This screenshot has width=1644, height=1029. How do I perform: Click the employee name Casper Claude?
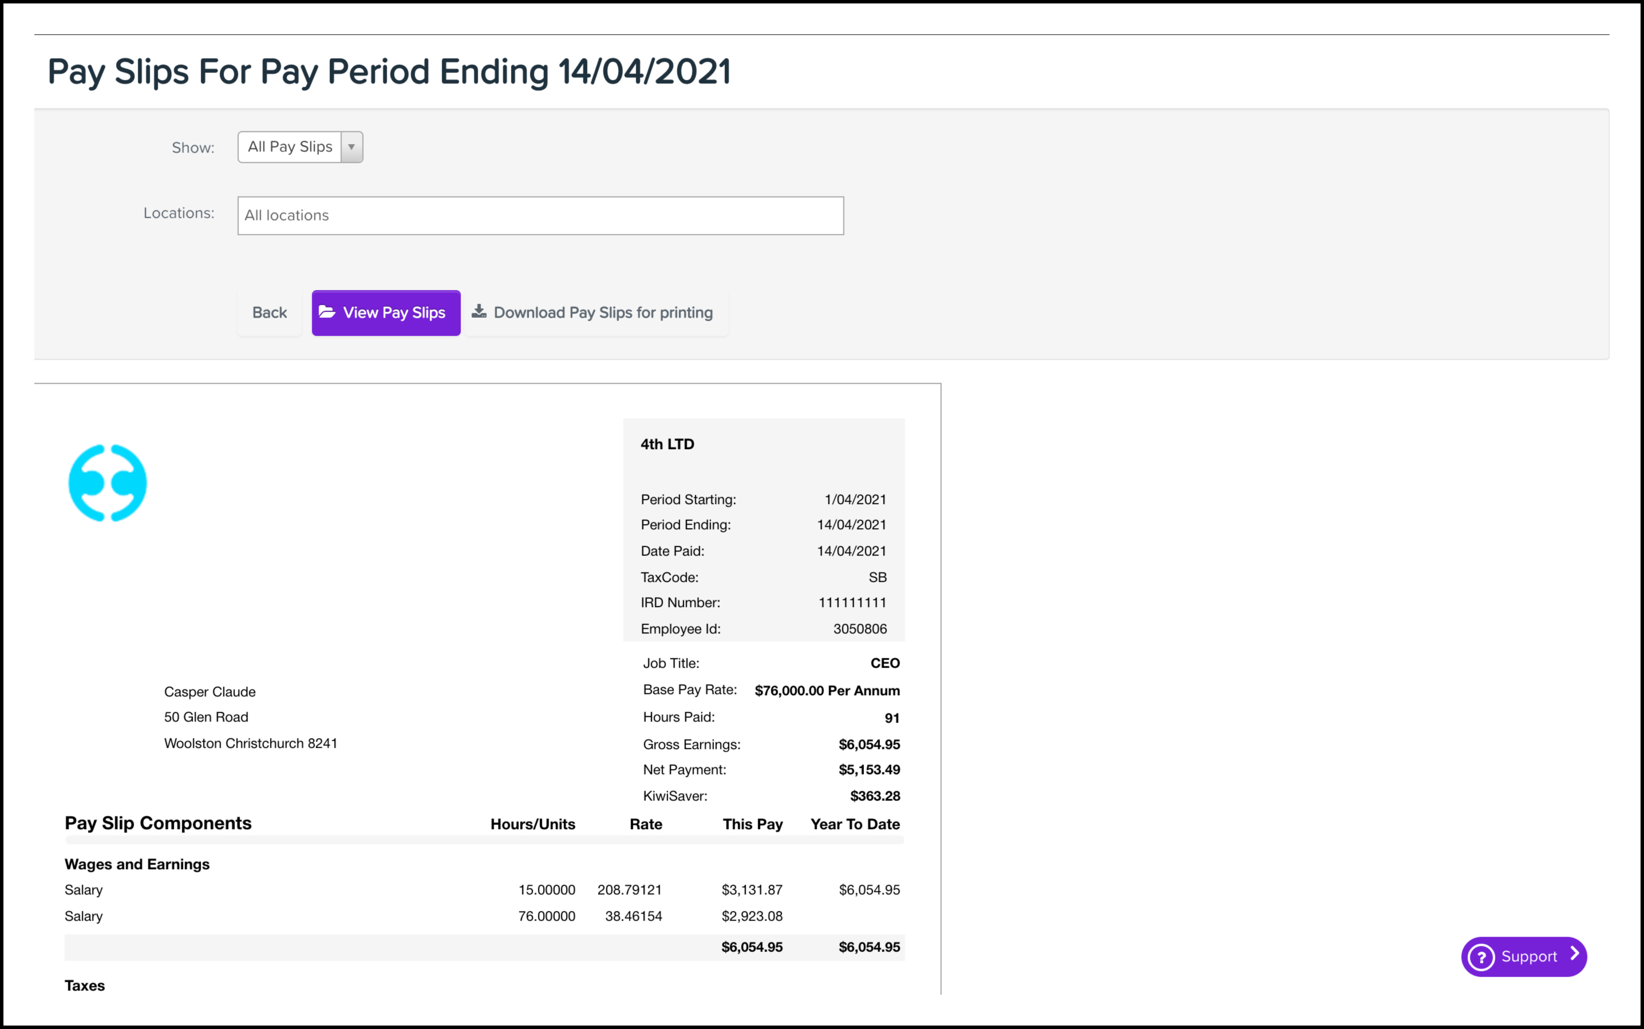pyautogui.click(x=210, y=691)
